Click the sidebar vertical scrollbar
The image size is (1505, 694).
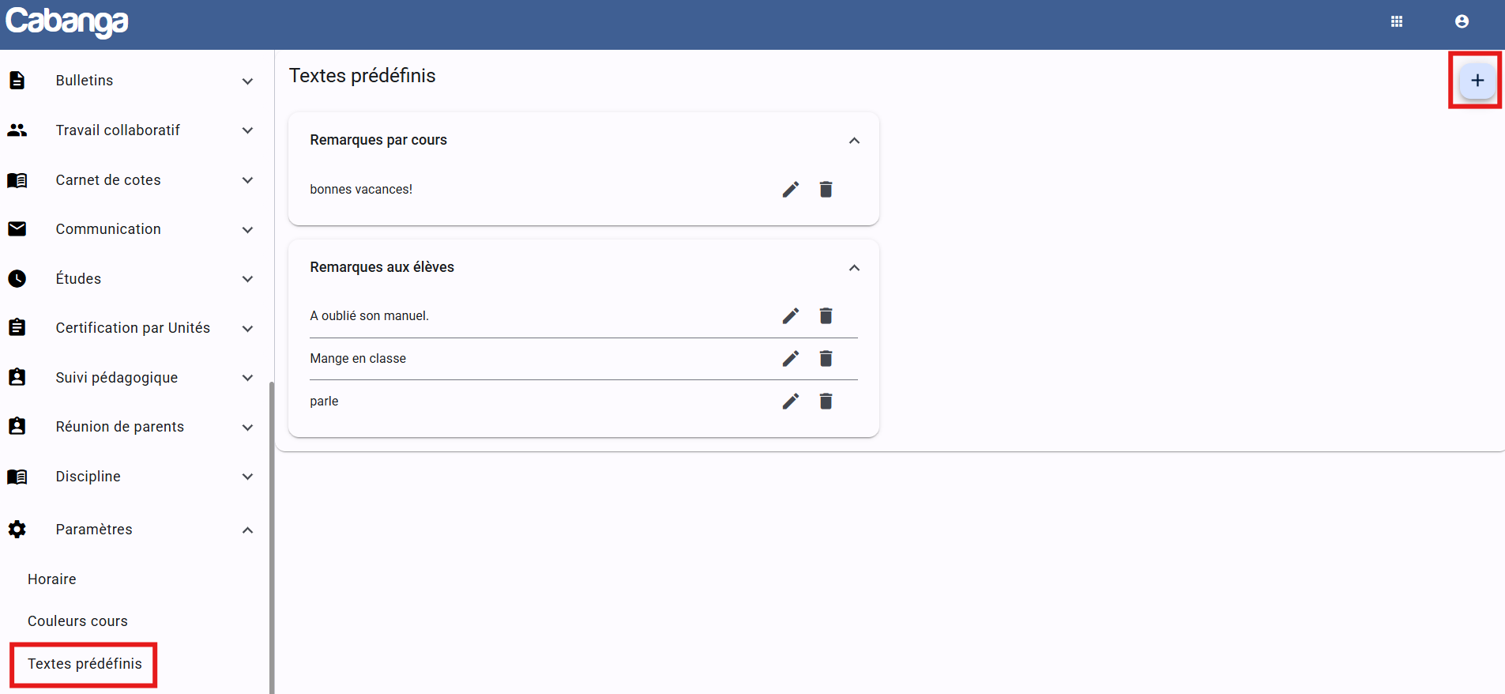[x=272, y=537]
